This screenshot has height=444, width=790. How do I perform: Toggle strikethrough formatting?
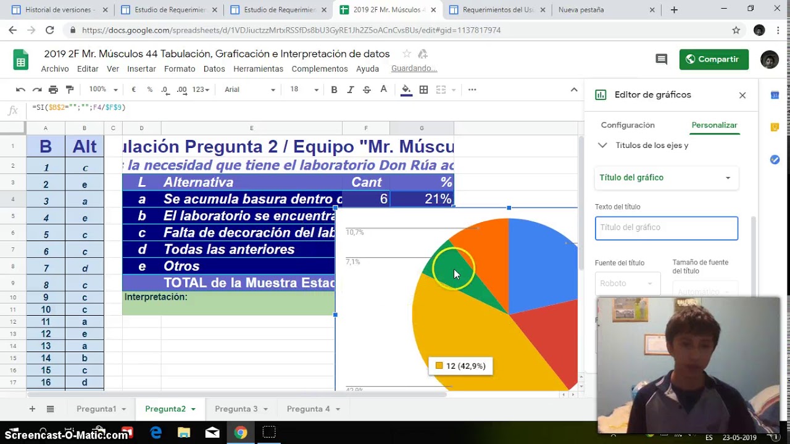coord(367,89)
